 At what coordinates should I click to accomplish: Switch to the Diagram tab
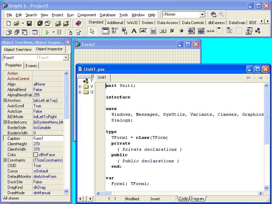(197, 199)
